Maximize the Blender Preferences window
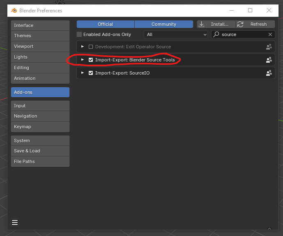This screenshot has height=236, width=283. (x=250, y=10)
